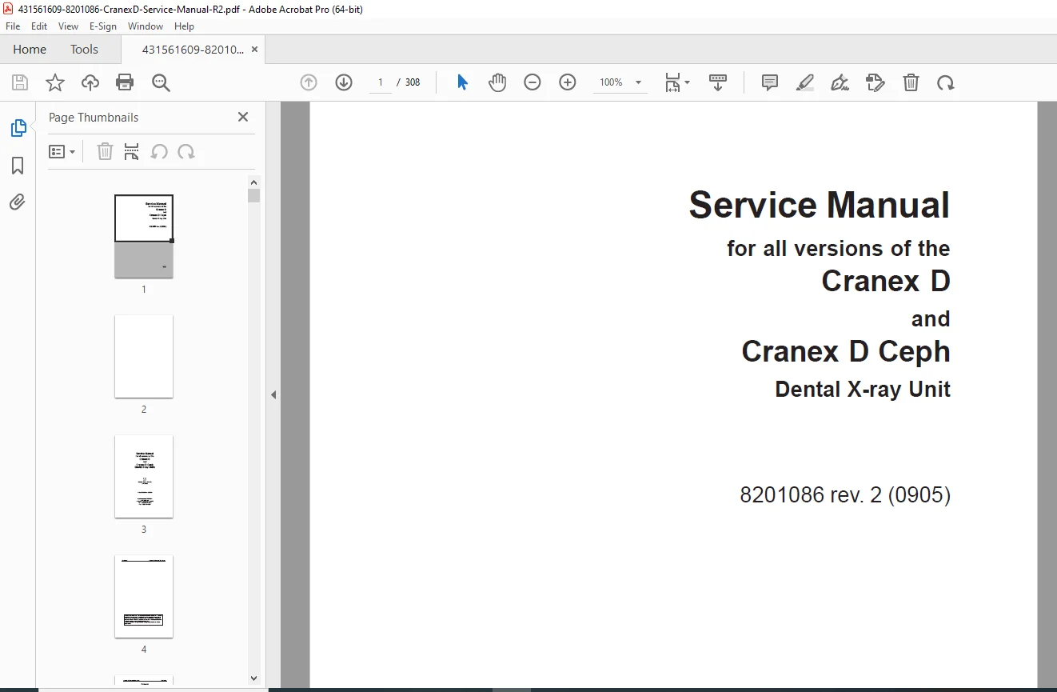Toggle the scrolling mode keyboard icon
The width and height of the screenshot is (1057, 692).
point(718,82)
